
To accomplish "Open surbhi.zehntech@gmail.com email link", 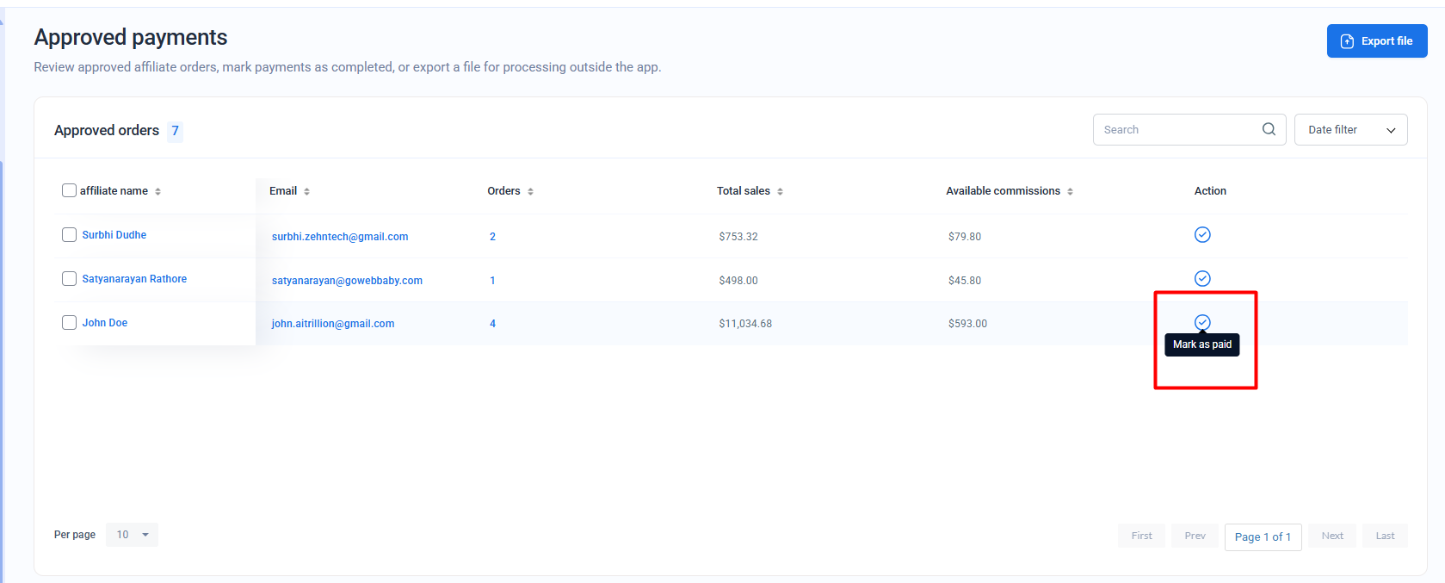I will [340, 237].
